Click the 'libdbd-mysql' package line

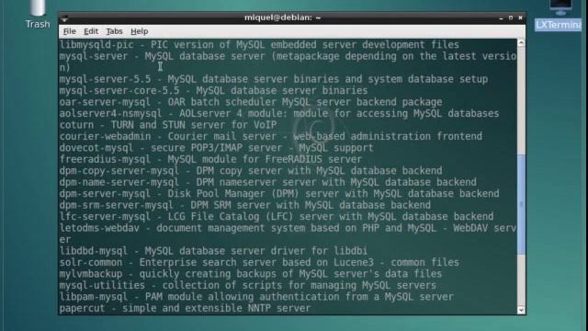coord(213,251)
